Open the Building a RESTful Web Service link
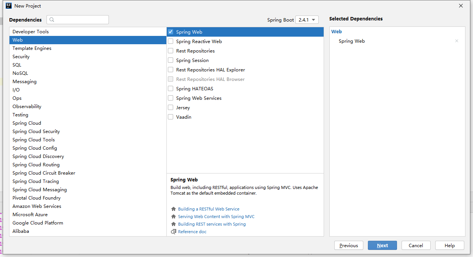 (x=209, y=209)
